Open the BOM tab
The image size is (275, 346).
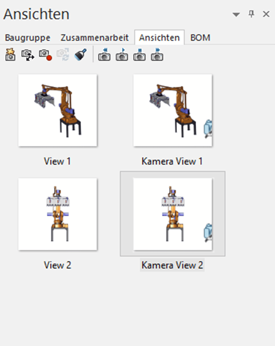(200, 38)
